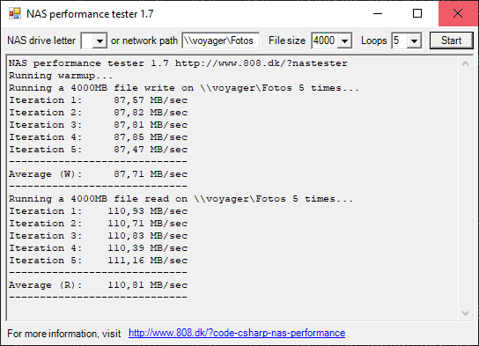Close the NAS performance tester window
Screen dimensions: 479x346
pyautogui.click(x=458, y=13)
